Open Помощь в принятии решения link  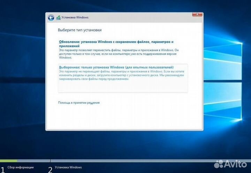point(79,103)
